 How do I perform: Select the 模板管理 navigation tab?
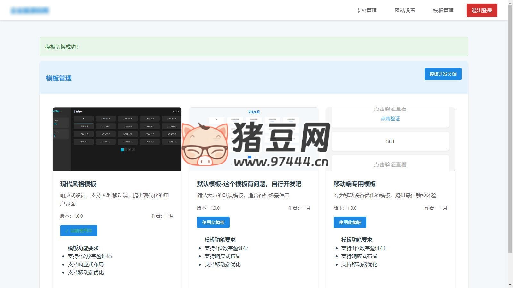click(x=443, y=10)
